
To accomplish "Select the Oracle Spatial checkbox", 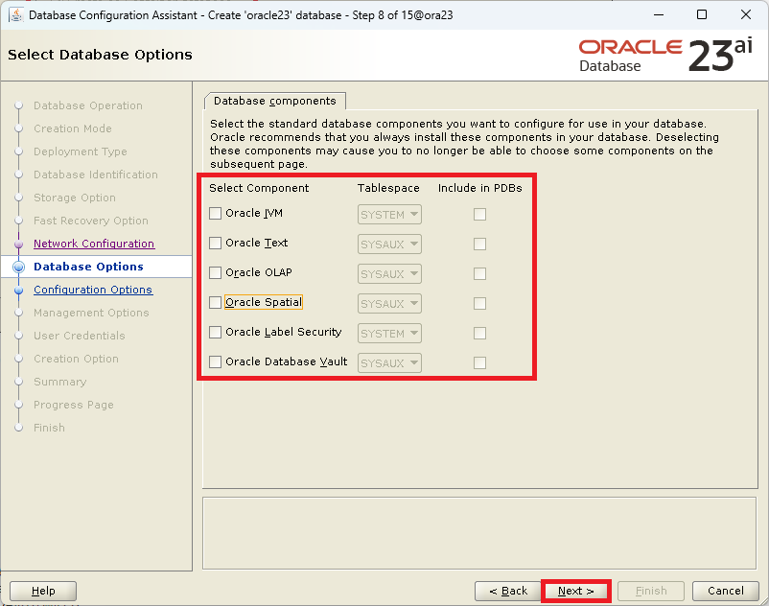I will pos(215,302).
